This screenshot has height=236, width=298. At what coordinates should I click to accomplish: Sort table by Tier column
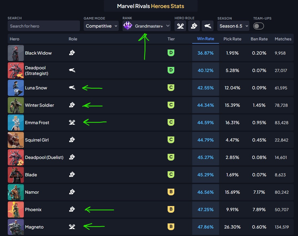point(171,39)
